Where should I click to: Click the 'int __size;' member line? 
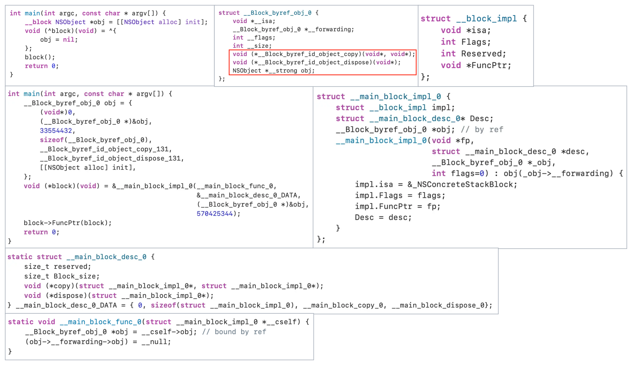tap(252, 46)
